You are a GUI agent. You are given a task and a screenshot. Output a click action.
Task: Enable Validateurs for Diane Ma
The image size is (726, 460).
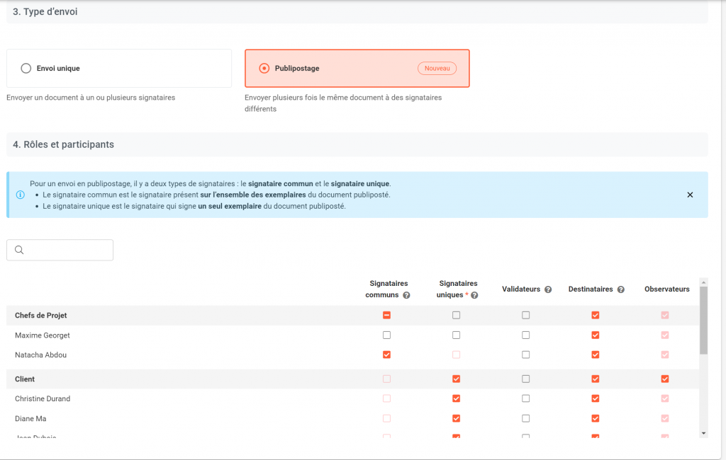pyautogui.click(x=525, y=418)
